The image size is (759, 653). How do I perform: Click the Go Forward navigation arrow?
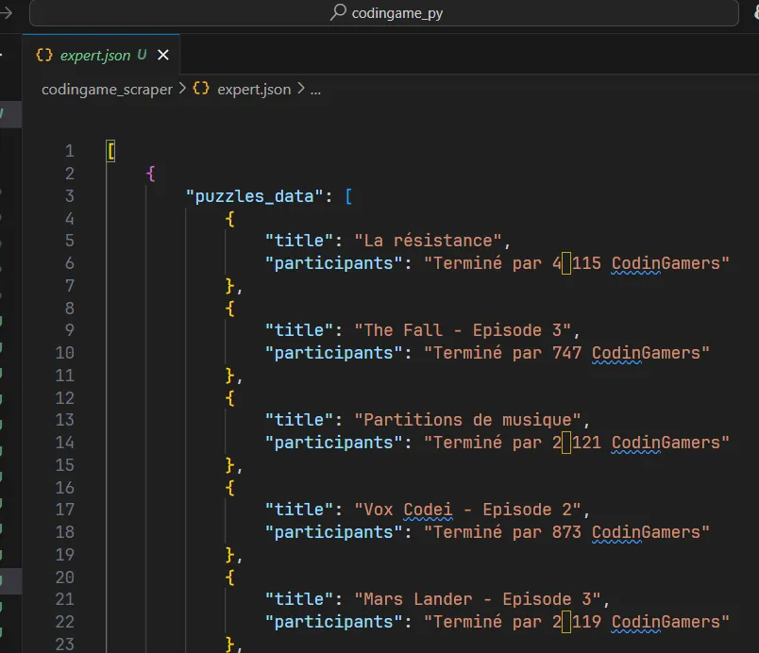[x=6, y=12]
